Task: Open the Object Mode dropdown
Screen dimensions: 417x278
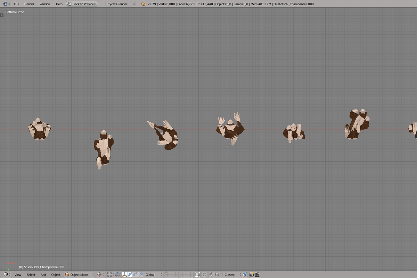Action: click(x=79, y=275)
